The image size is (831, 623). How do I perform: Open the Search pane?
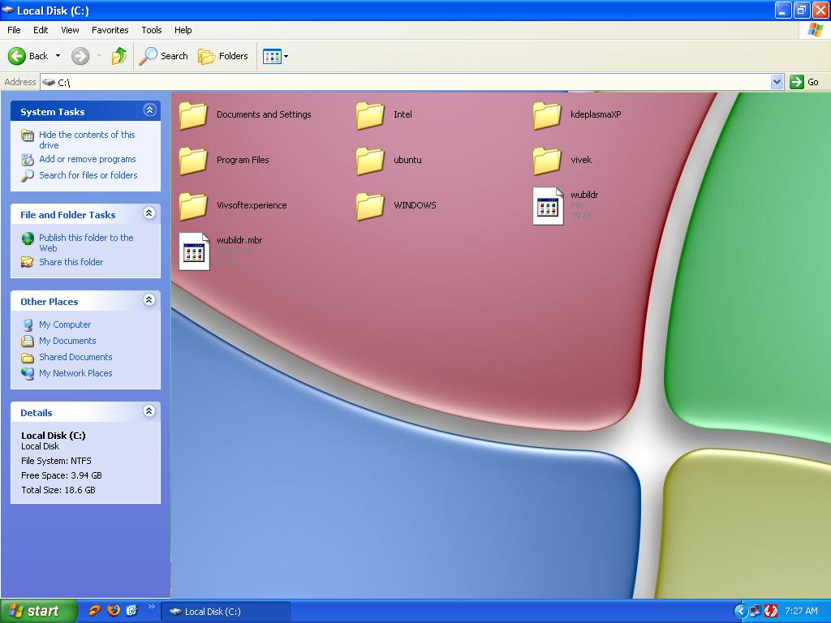[164, 56]
